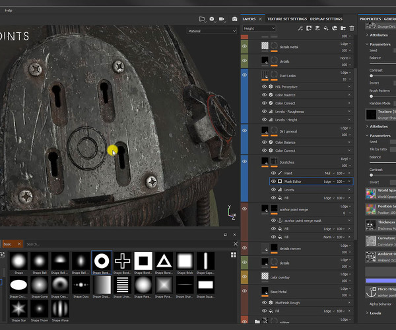Hide the Dirt general layer
Viewport: 396px width, 330px height.
(244, 131)
